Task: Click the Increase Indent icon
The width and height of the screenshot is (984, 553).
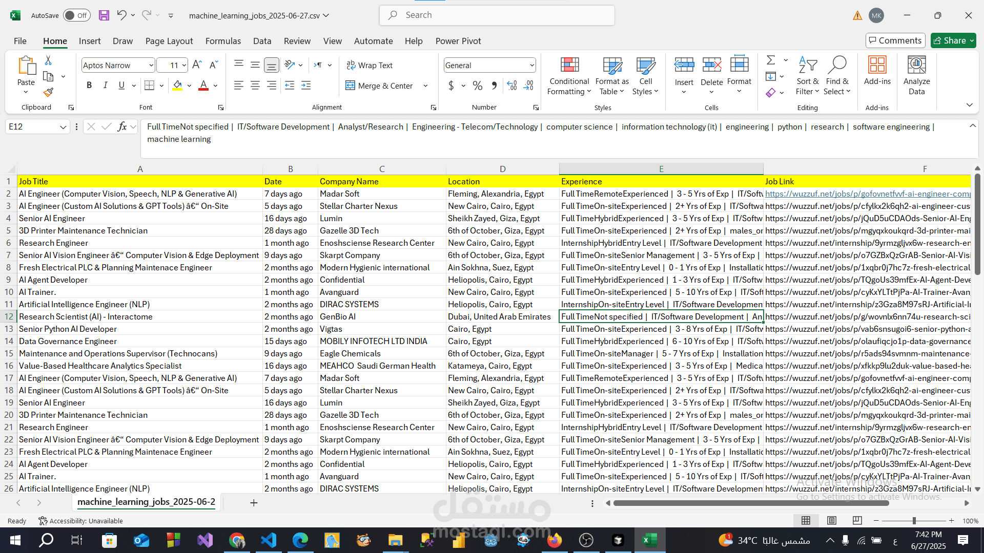Action: point(306,86)
